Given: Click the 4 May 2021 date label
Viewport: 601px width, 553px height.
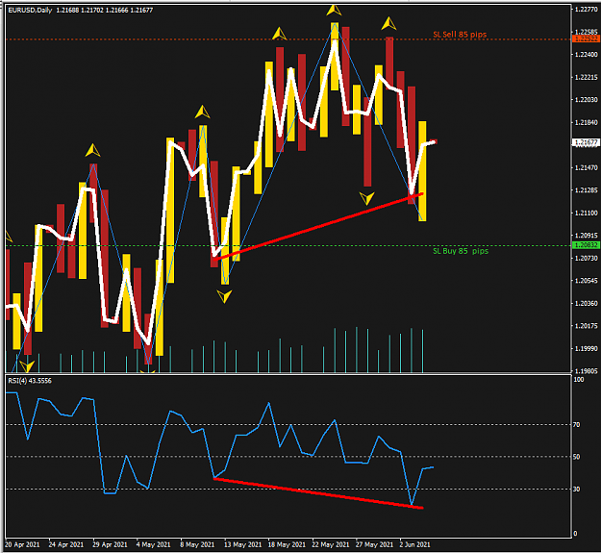Looking at the screenshot, I should tap(153, 544).
